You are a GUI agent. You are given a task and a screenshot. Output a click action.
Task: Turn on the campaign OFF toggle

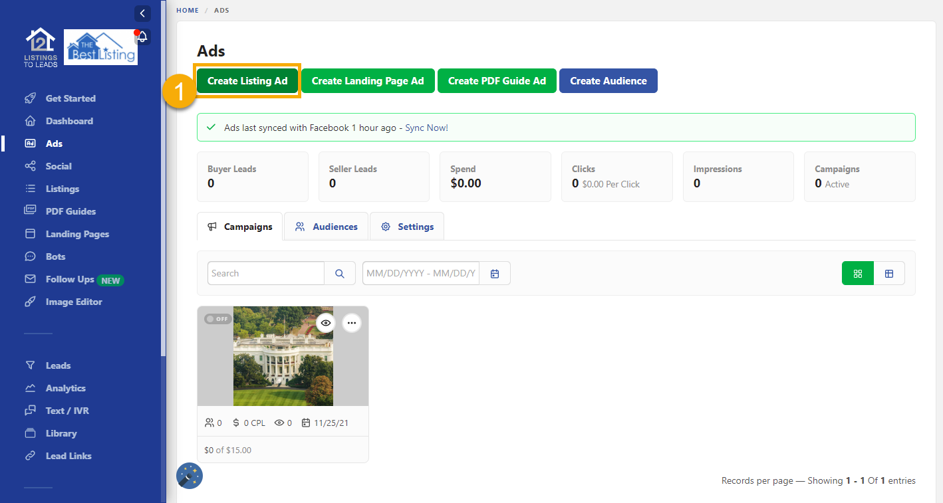pyautogui.click(x=217, y=319)
